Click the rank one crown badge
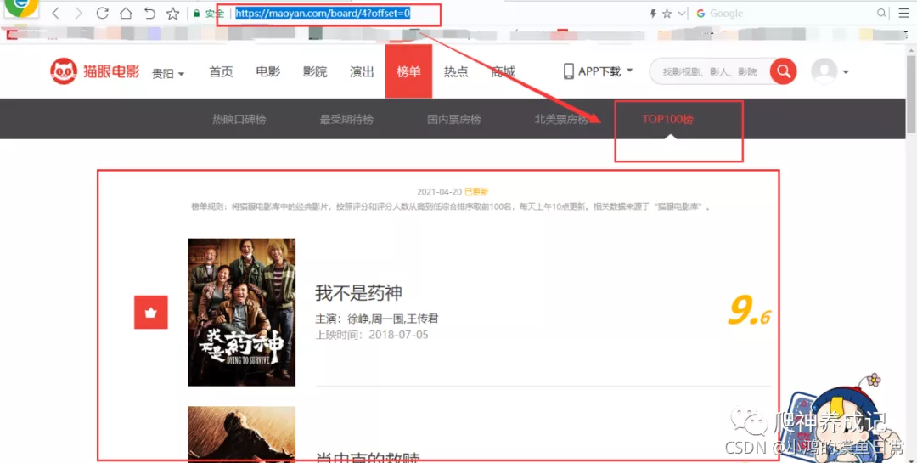Image resolution: width=917 pixels, height=463 pixels. (x=151, y=312)
